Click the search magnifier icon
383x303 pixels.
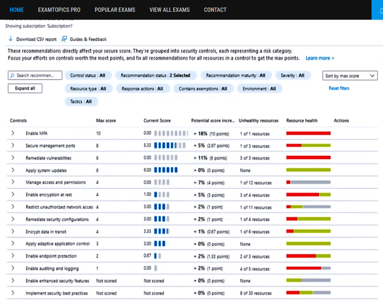pyautogui.click(x=12, y=76)
